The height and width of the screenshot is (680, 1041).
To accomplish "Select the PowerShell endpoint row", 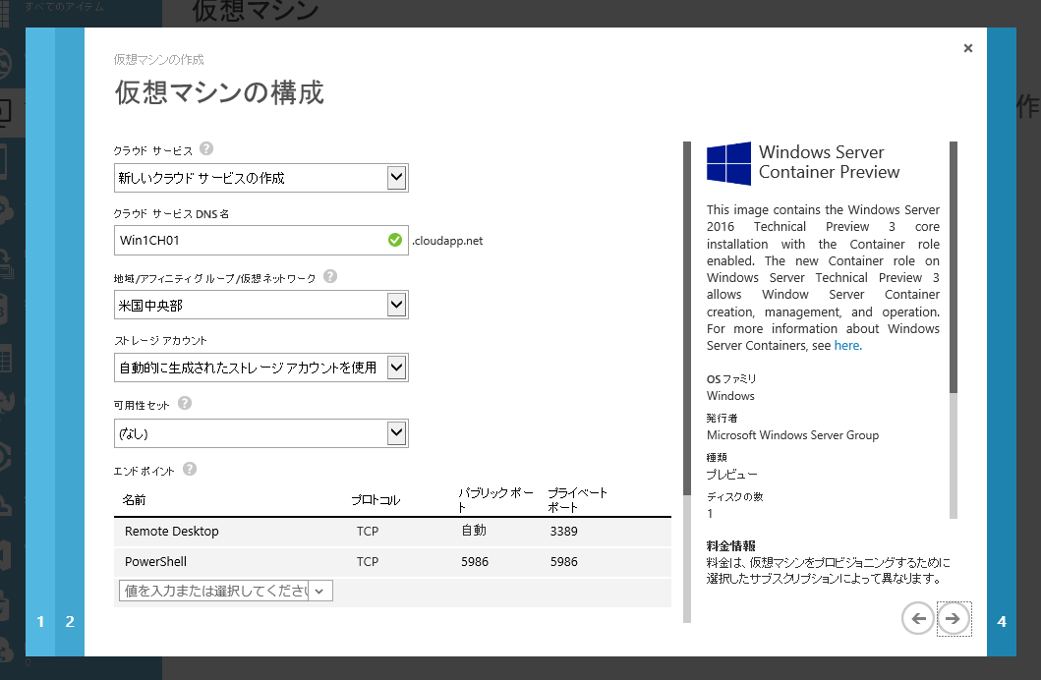I will [x=392, y=561].
